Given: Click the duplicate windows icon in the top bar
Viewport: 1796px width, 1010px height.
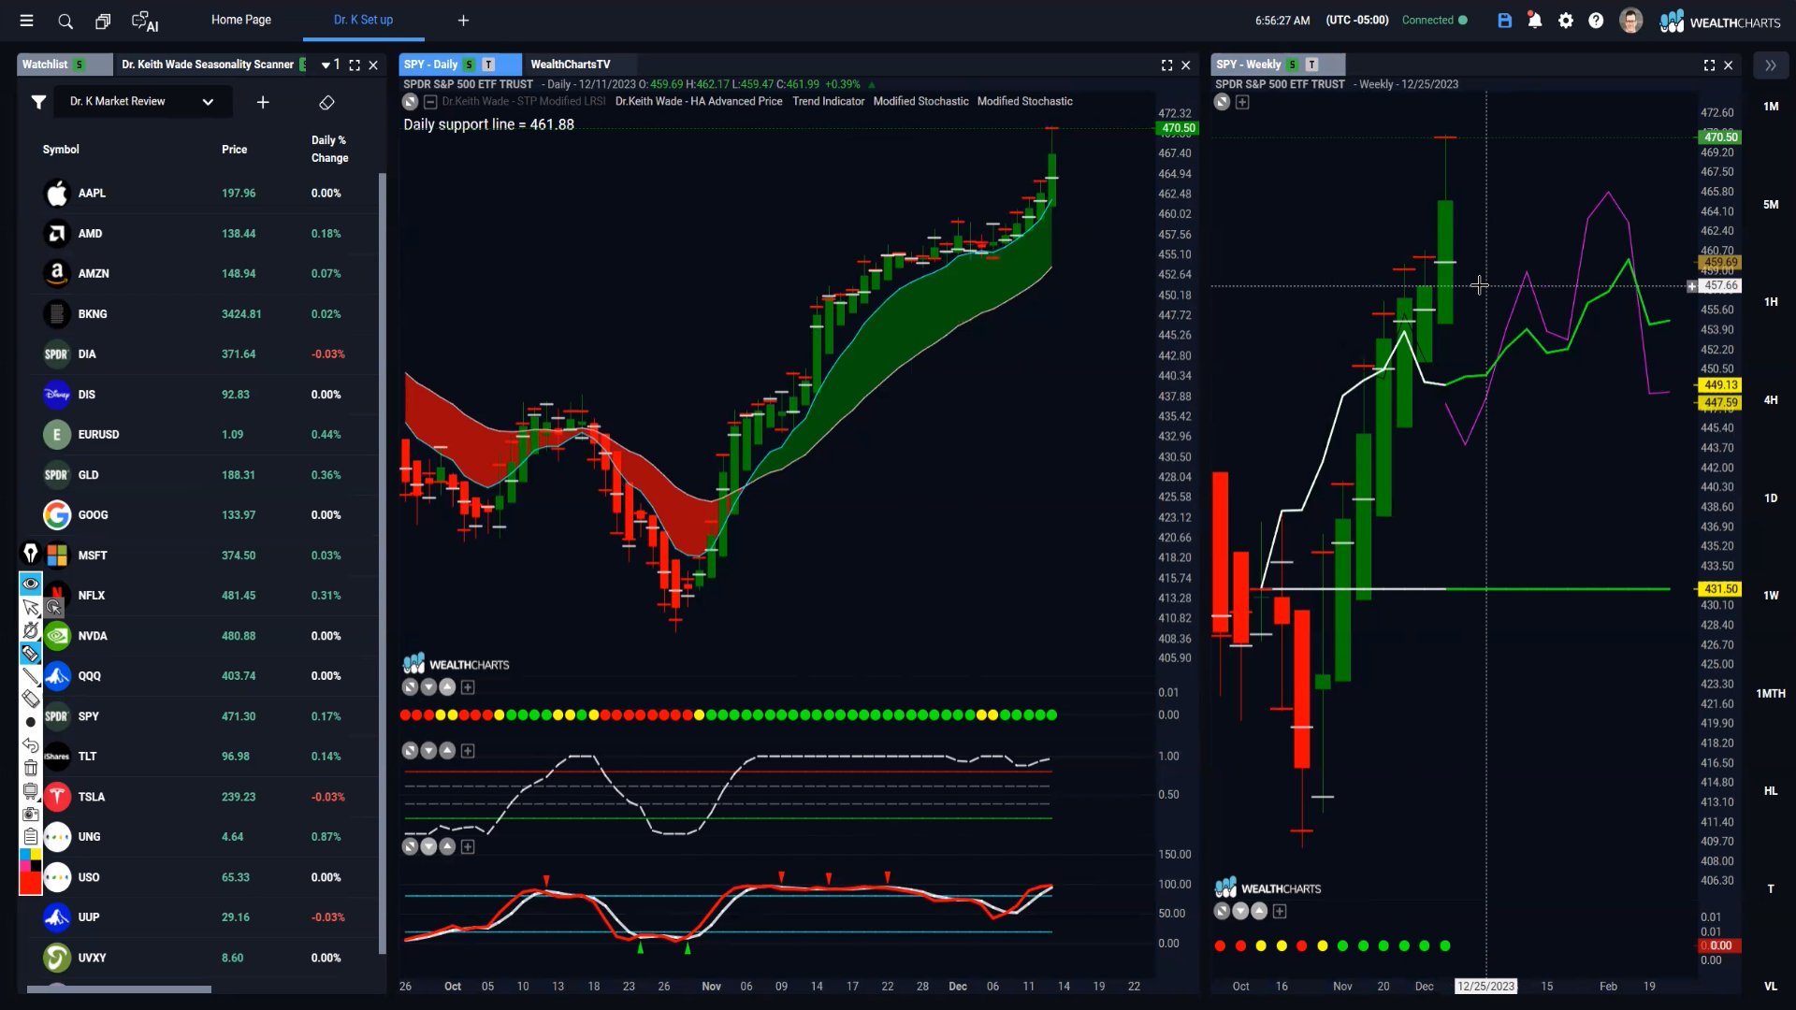Looking at the screenshot, I should tap(103, 21).
